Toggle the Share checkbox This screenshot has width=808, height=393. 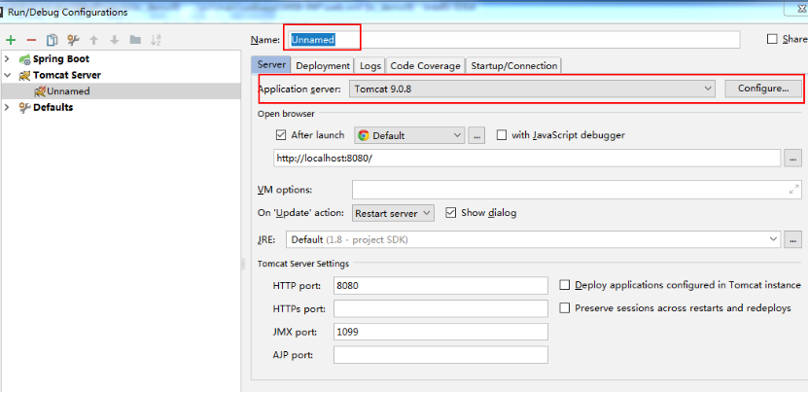772,39
